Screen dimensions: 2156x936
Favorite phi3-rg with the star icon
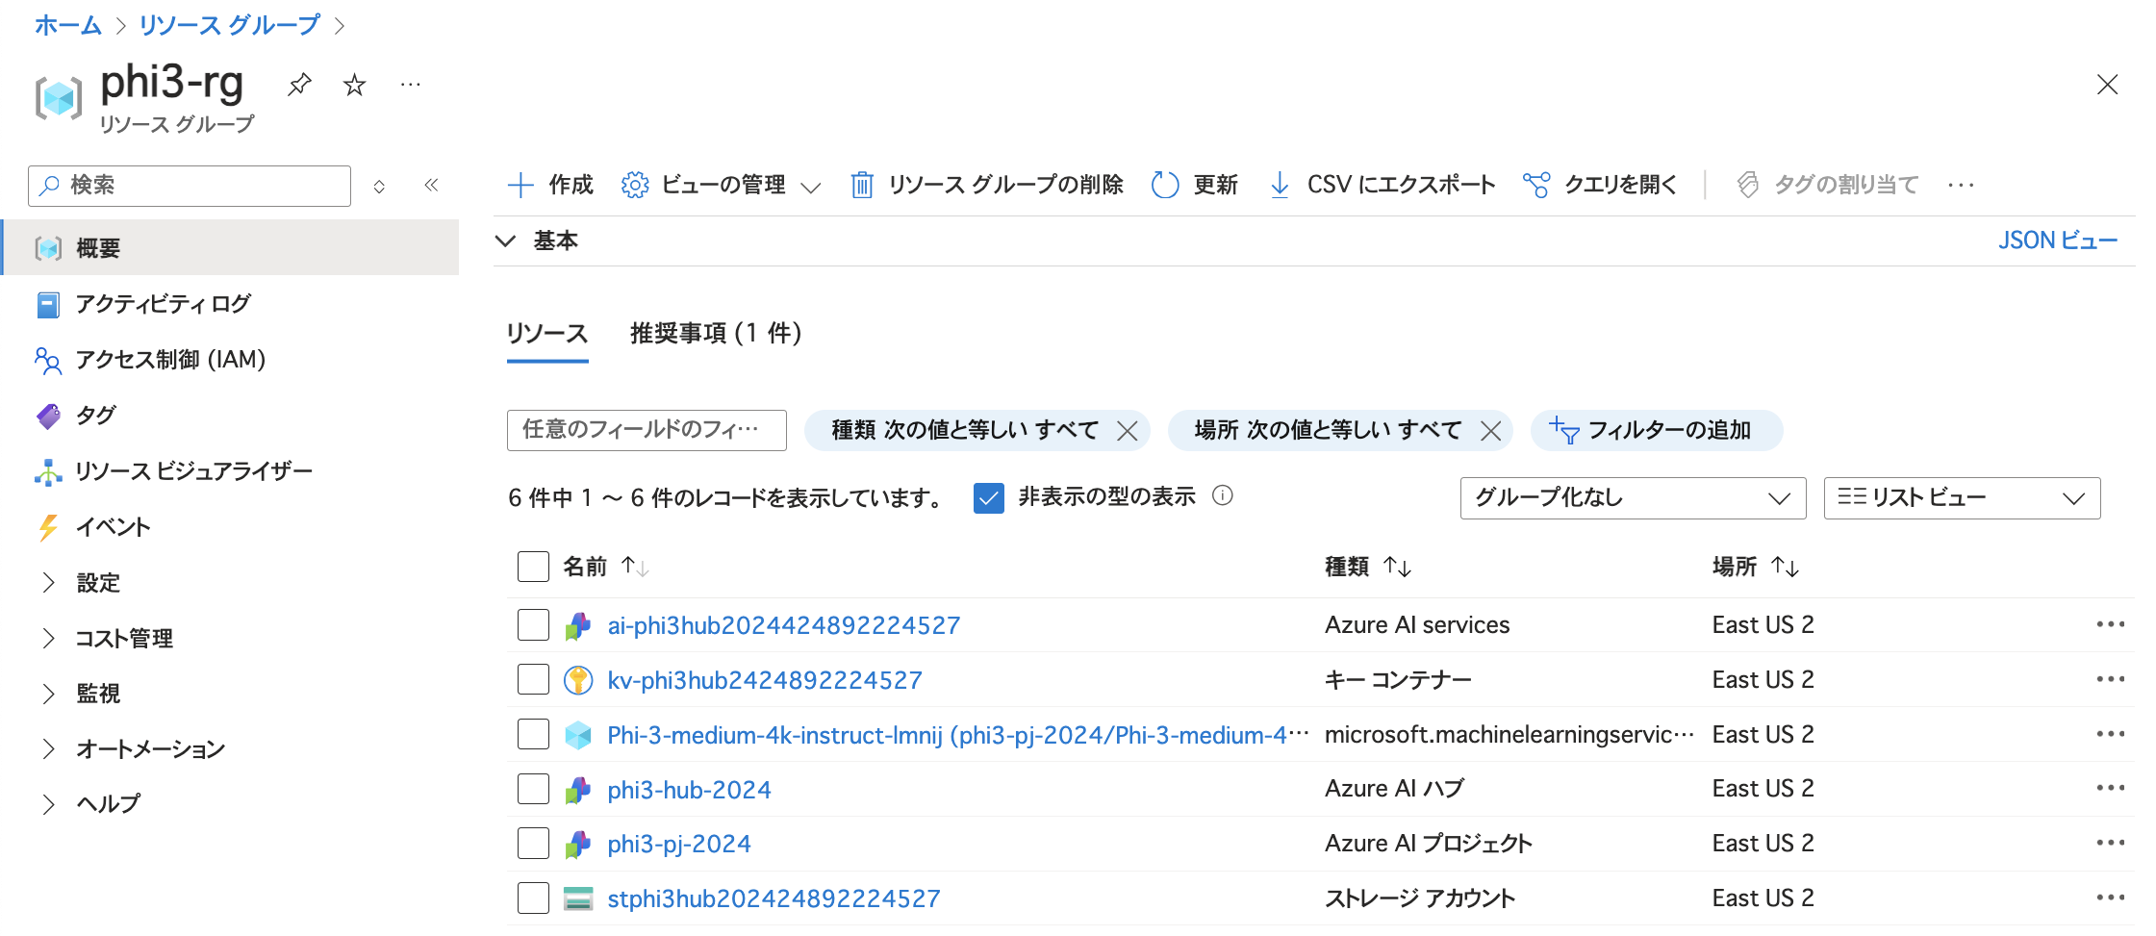pyautogui.click(x=355, y=85)
